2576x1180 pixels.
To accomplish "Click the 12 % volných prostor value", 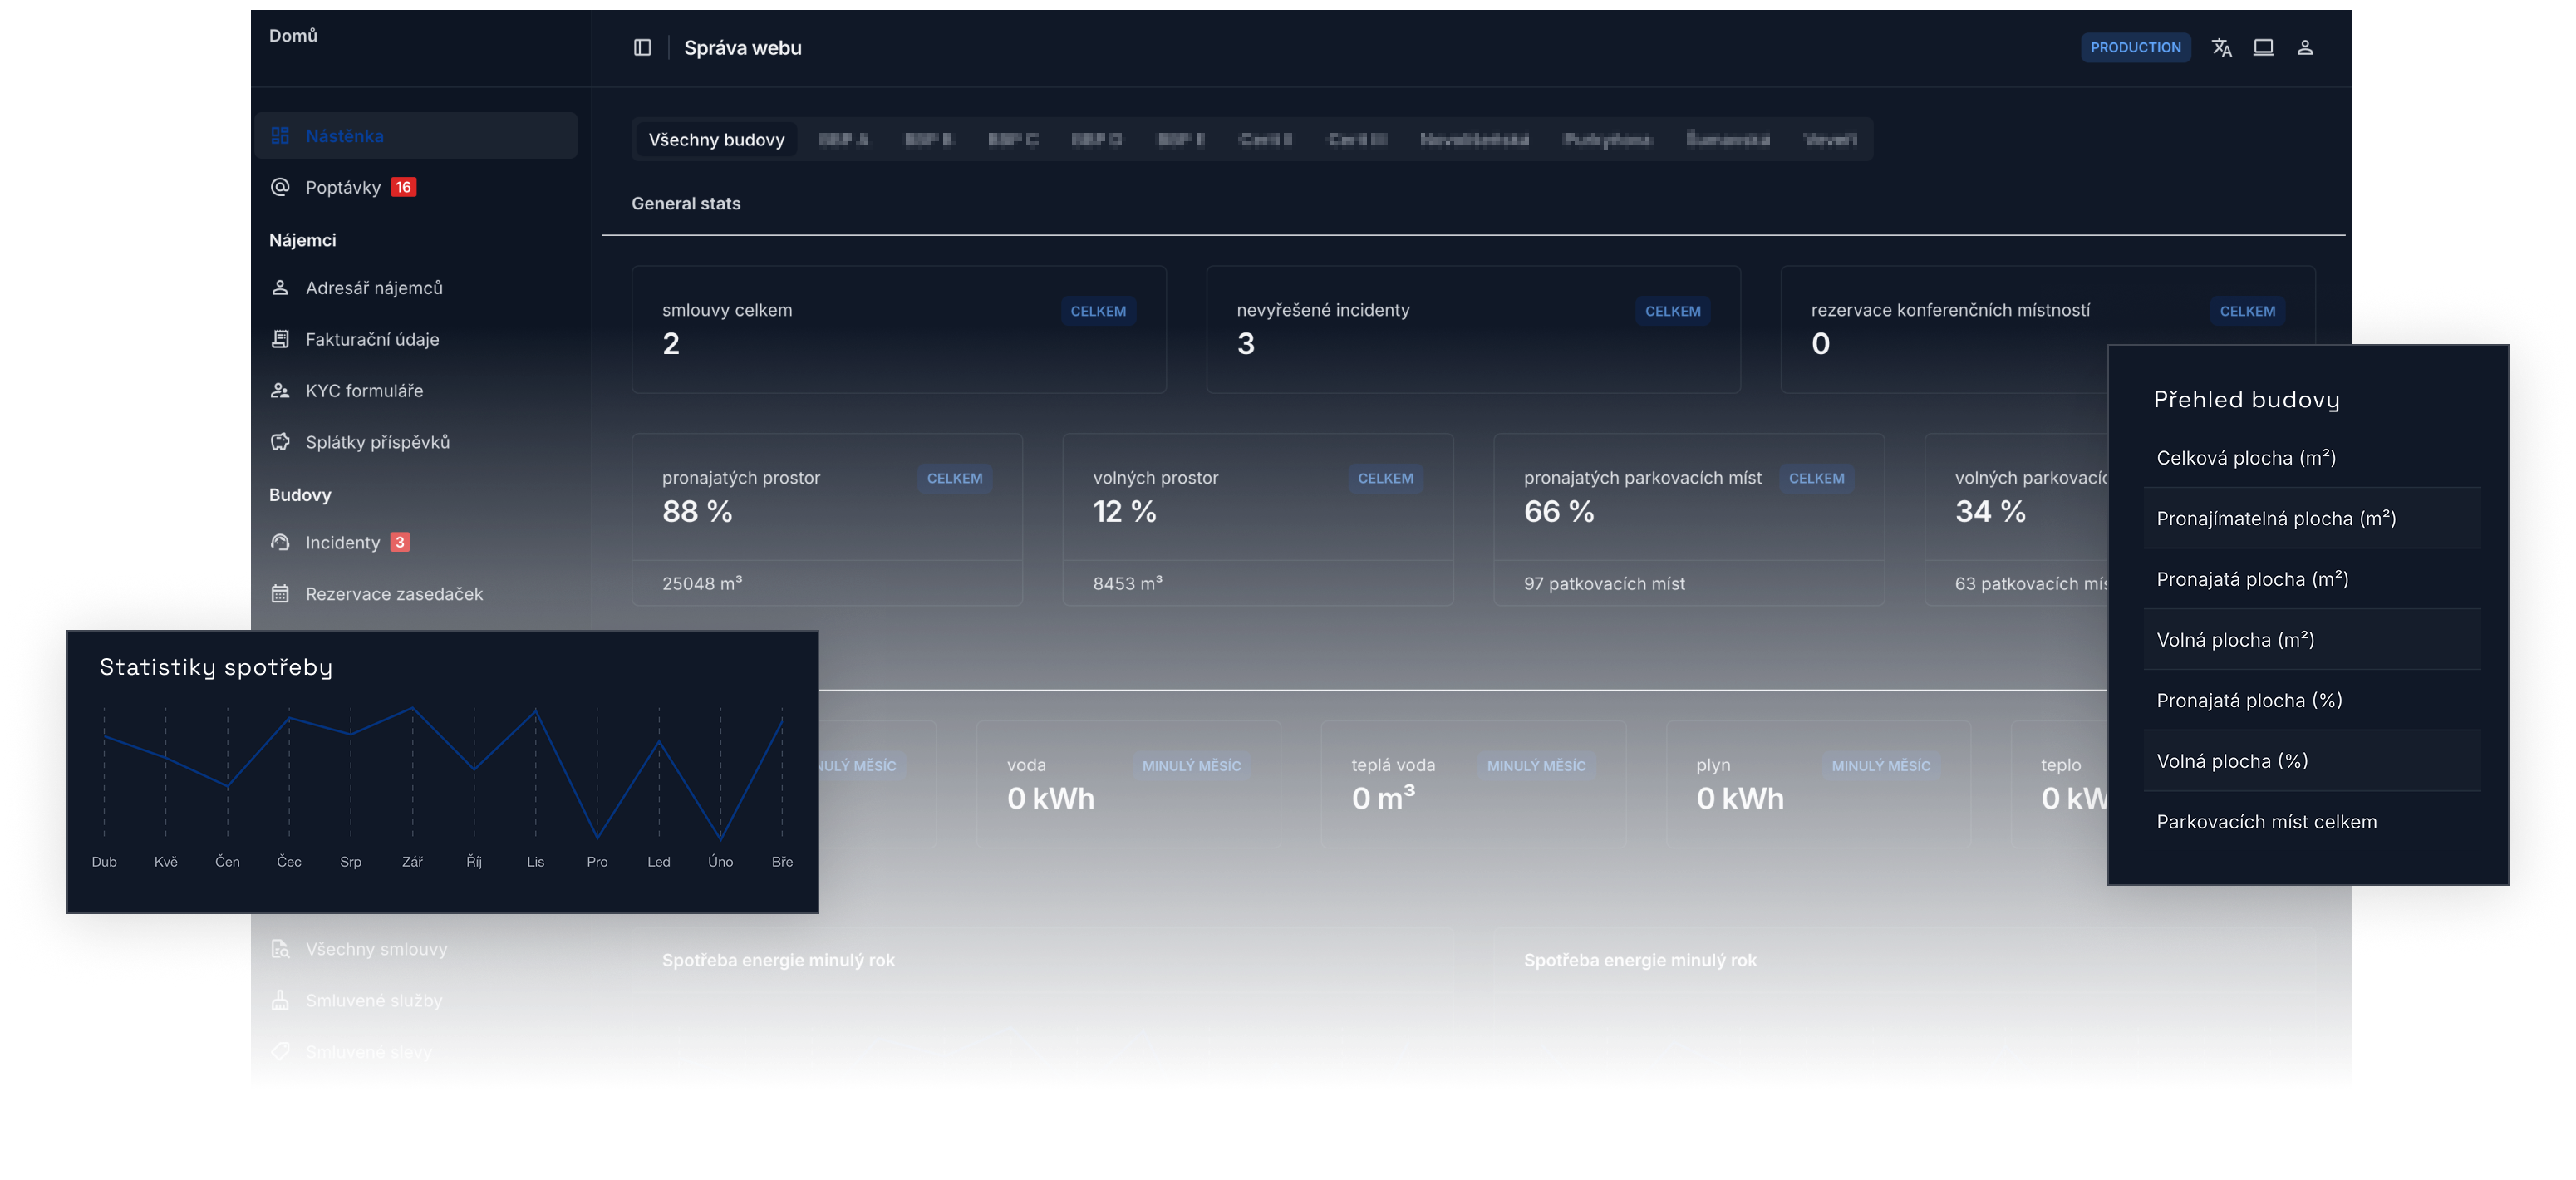I will (1124, 512).
